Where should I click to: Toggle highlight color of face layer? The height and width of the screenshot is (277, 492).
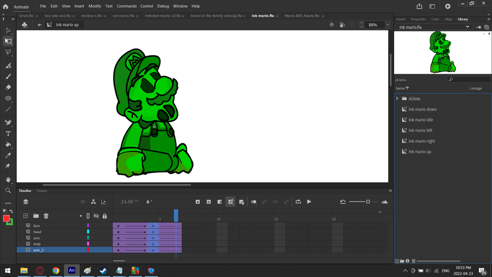tap(88, 226)
